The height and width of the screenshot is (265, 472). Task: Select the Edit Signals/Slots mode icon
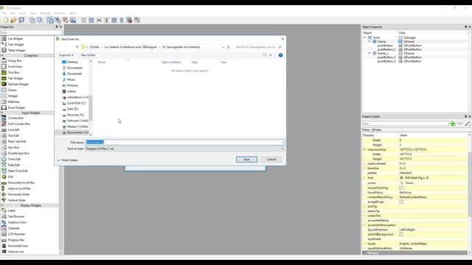(58, 20)
